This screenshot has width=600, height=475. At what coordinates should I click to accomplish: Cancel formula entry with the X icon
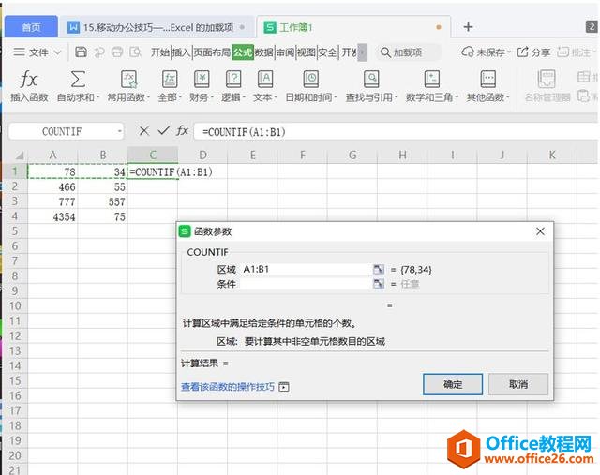point(143,131)
